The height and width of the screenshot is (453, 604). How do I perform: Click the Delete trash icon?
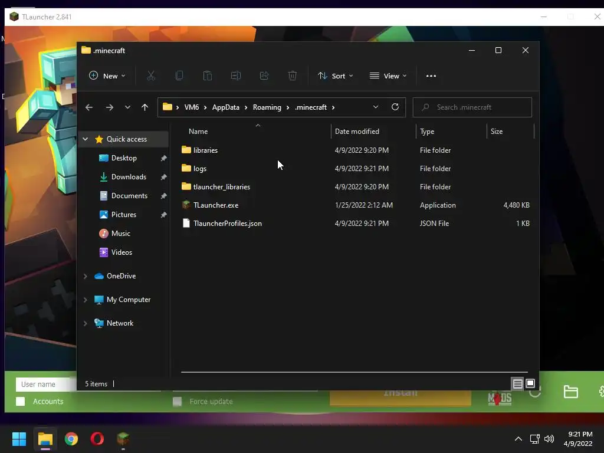[293, 76]
